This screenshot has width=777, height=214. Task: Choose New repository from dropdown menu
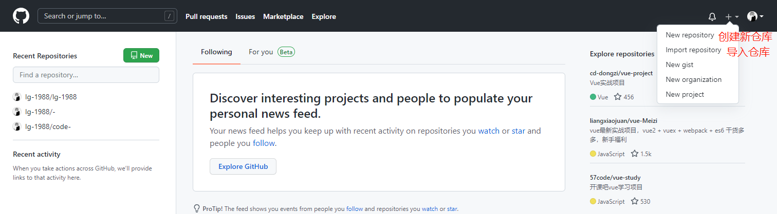pyautogui.click(x=690, y=35)
